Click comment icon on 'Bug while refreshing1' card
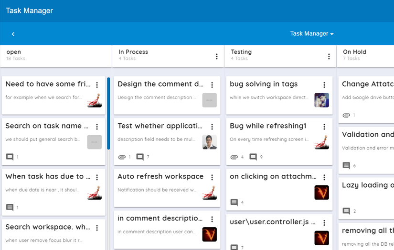 253,157
